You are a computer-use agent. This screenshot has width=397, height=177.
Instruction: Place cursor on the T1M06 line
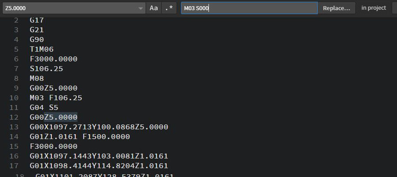[x=42, y=49]
